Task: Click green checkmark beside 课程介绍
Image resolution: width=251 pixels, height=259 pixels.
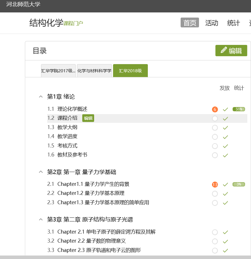Action: [225, 119]
